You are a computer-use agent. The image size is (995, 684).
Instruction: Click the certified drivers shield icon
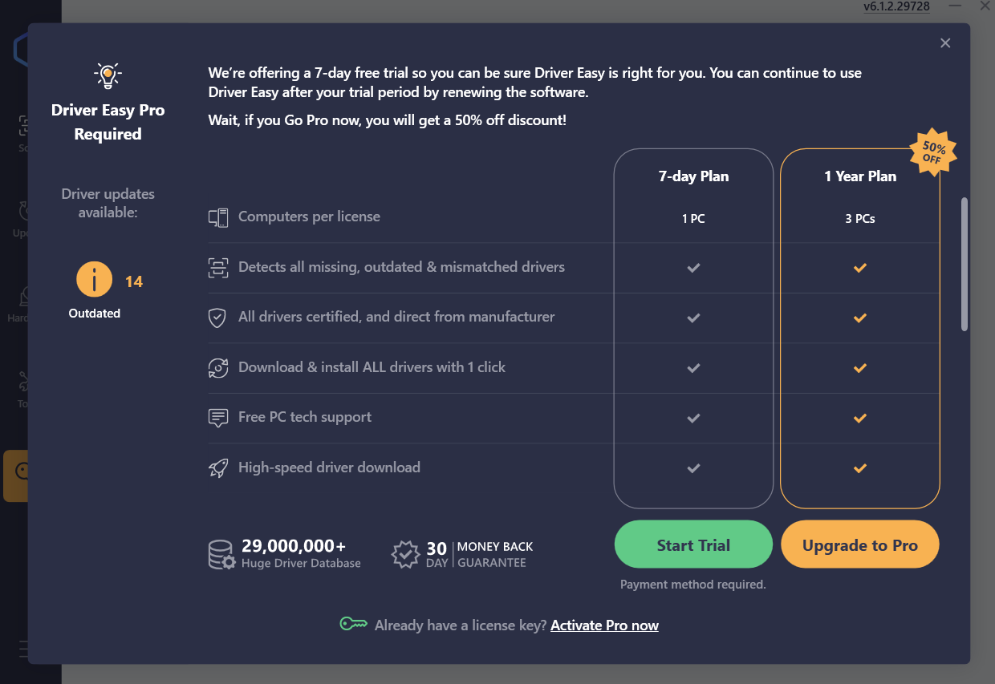(x=217, y=318)
